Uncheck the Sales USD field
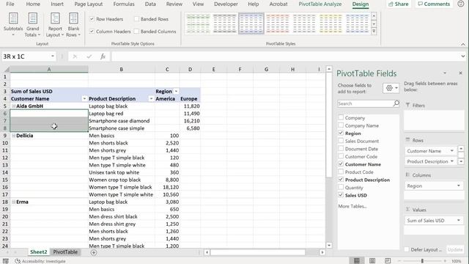This screenshot has width=469, height=264. 341,195
